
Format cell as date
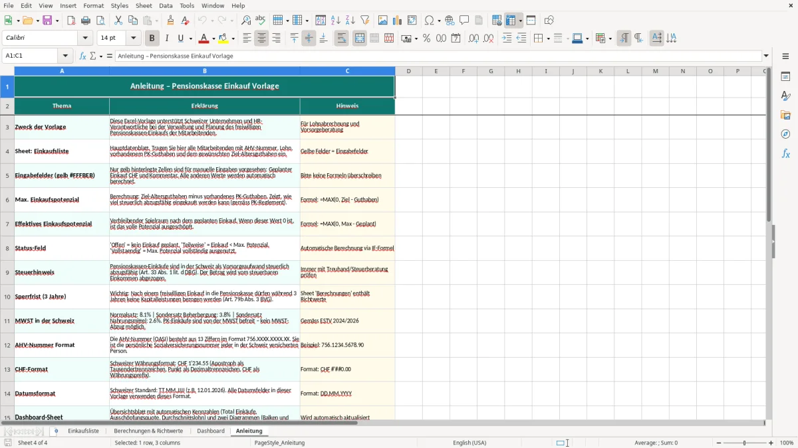[x=456, y=38]
